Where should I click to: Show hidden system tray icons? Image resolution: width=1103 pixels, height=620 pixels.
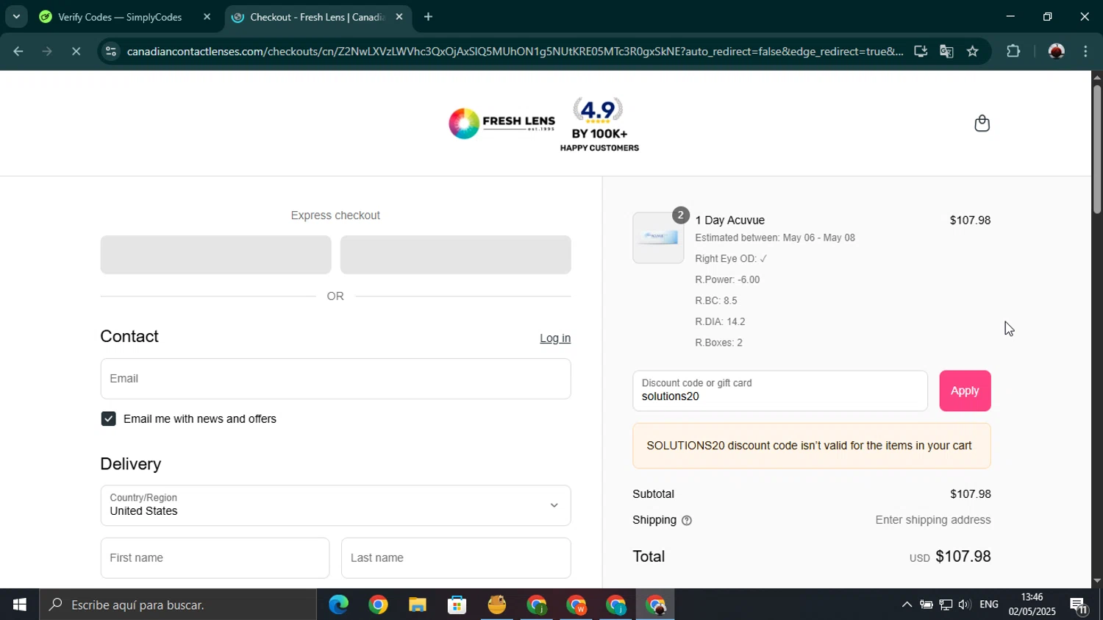click(x=907, y=605)
